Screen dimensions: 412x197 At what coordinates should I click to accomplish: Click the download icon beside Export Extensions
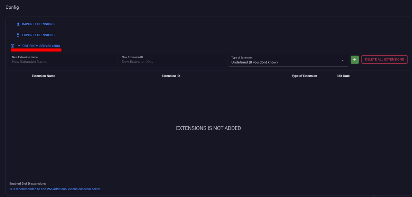(x=18, y=35)
